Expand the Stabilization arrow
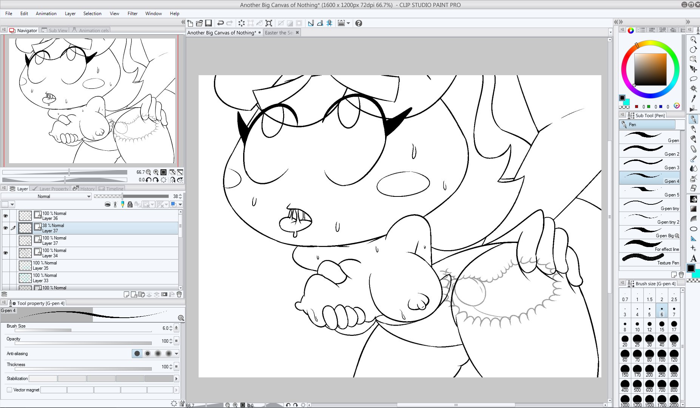700x408 pixels. point(176,379)
